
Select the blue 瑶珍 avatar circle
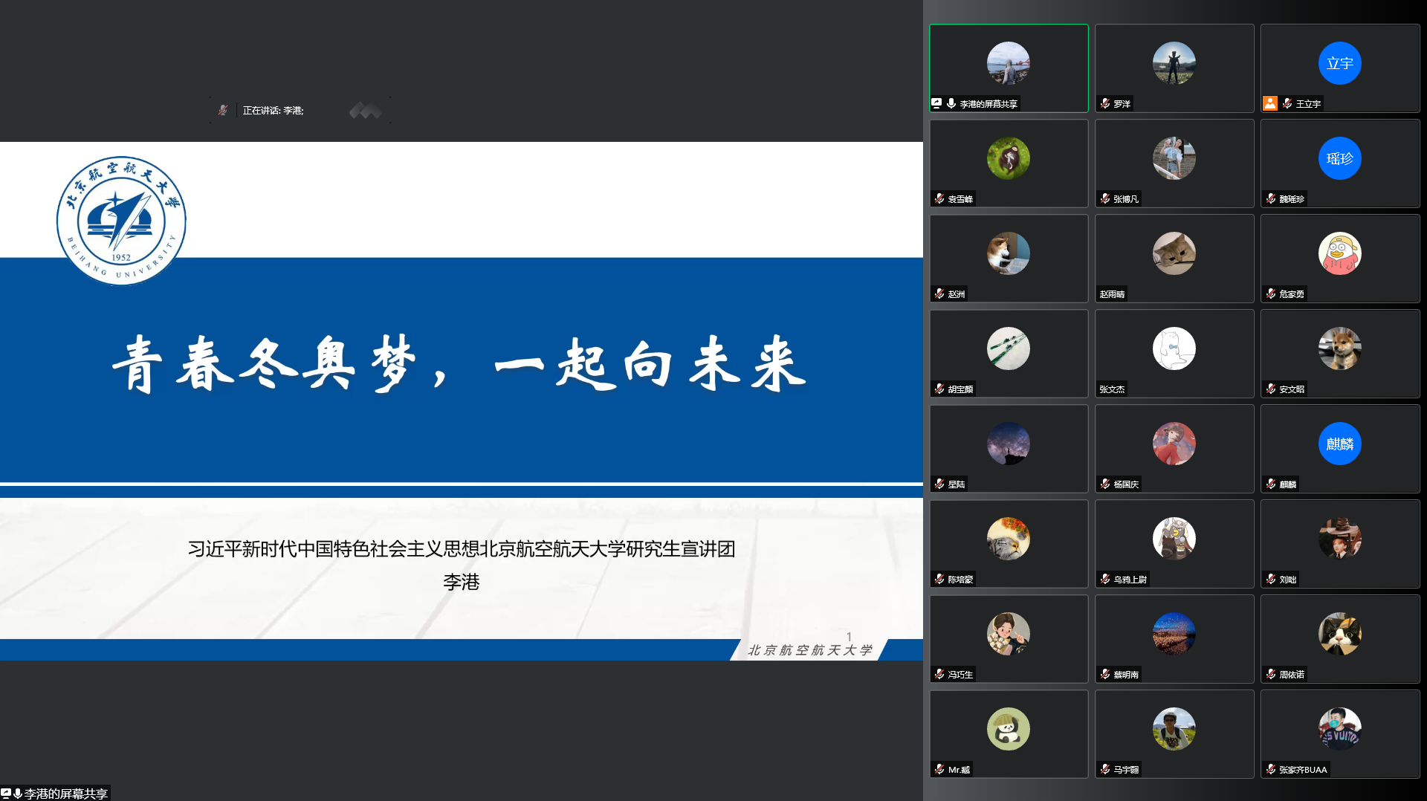click(x=1339, y=158)
